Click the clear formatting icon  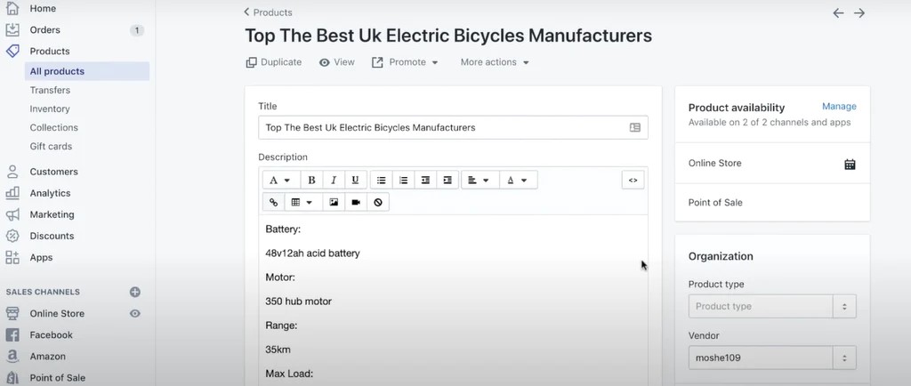pyautogui.click(x=378, y=203)
